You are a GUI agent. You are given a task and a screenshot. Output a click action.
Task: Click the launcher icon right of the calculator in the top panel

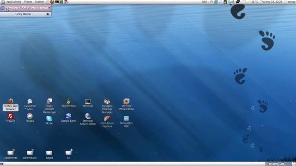tap(66, 2)
